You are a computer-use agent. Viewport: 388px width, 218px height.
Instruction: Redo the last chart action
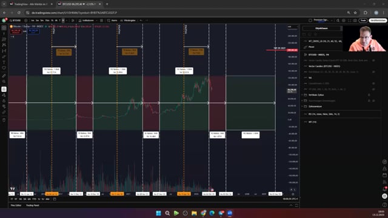(147, 21)
